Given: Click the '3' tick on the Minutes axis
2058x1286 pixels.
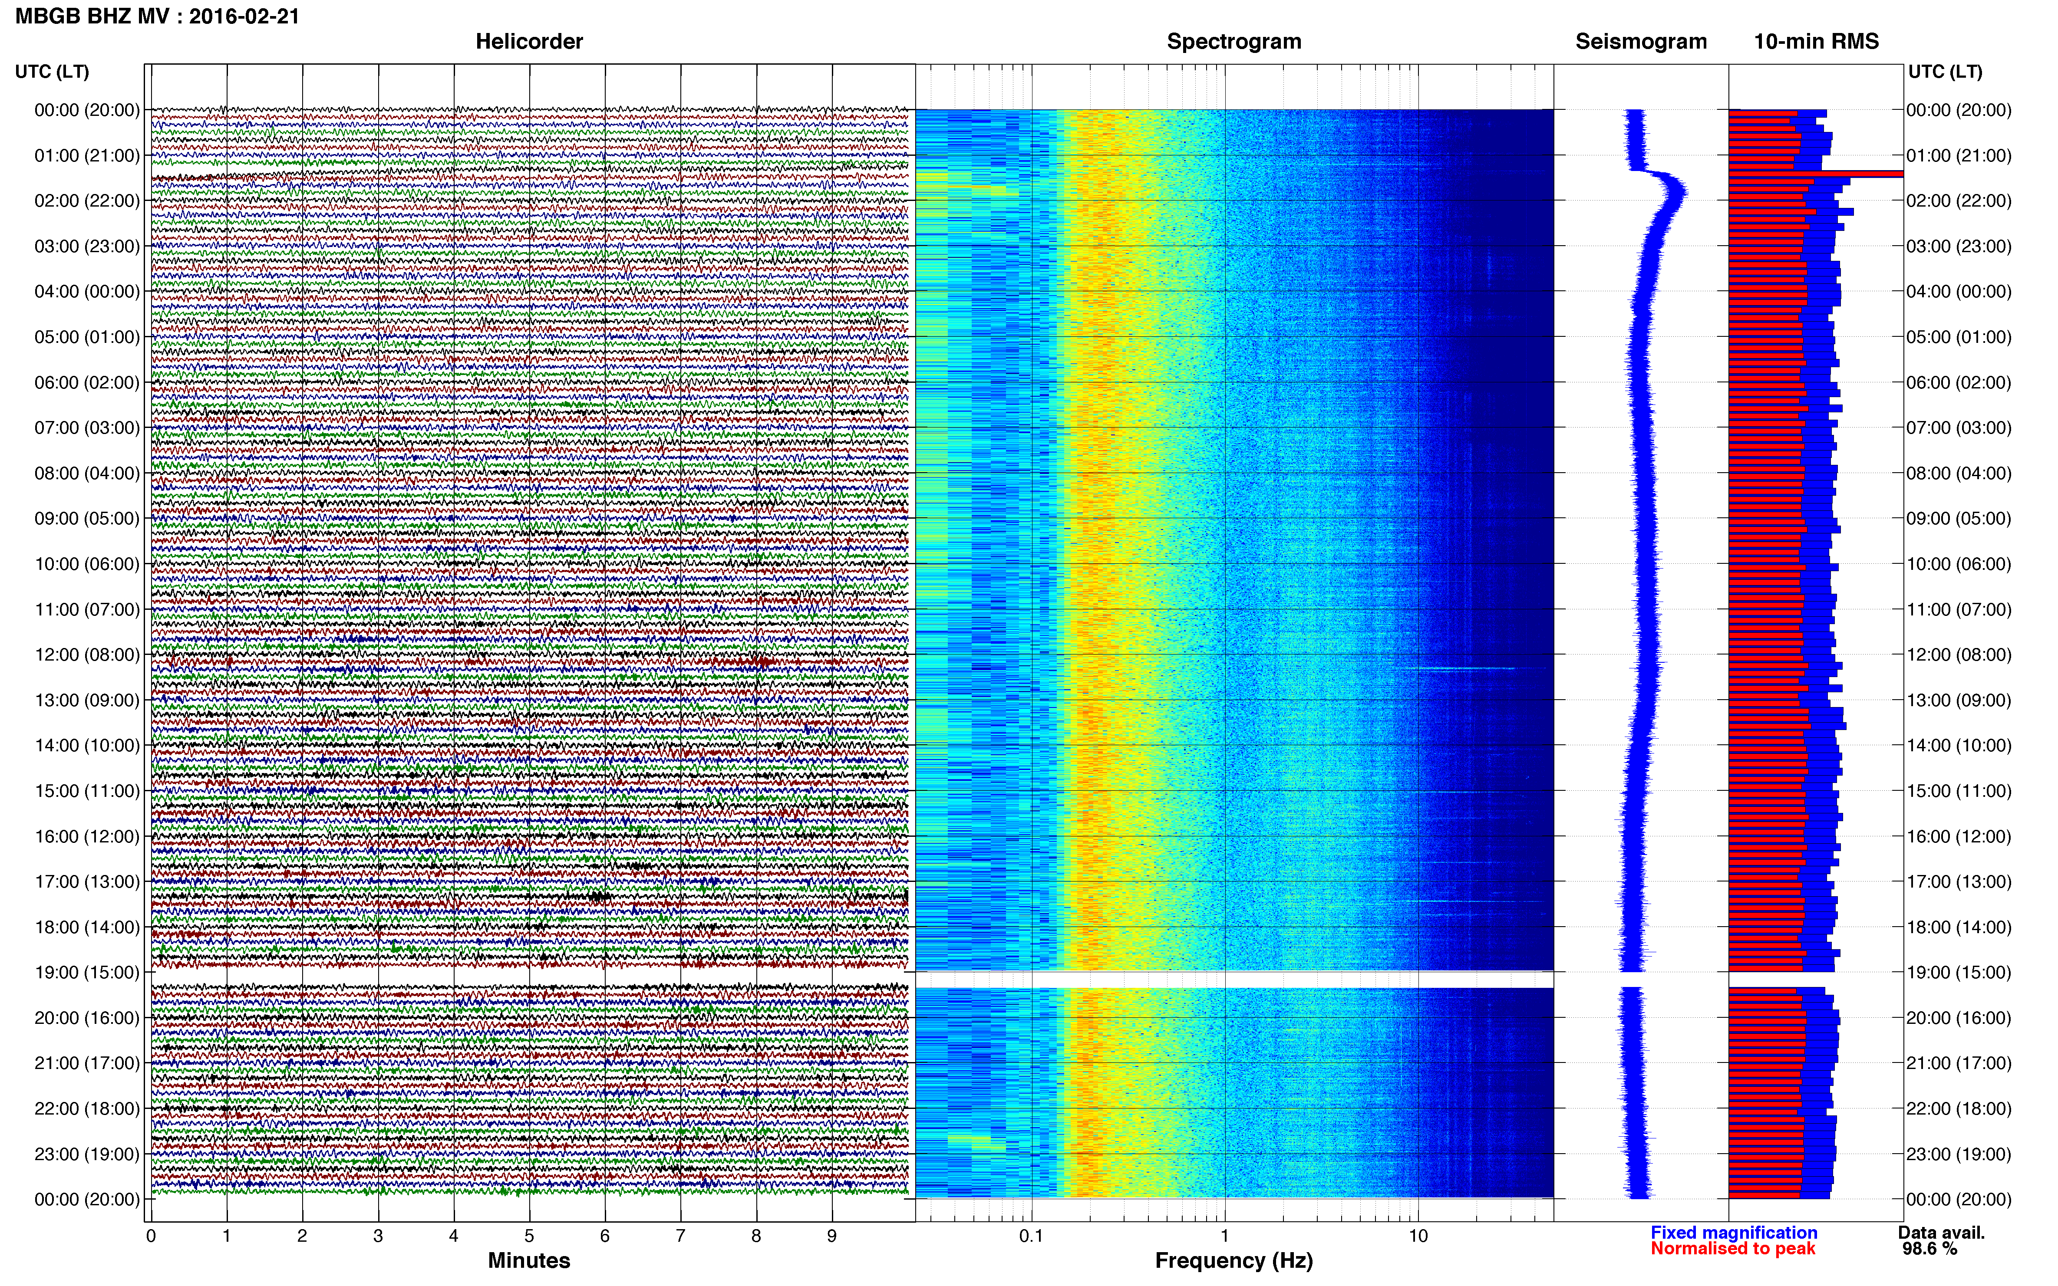Looking at the screenshot, I should click(378, 1236).
